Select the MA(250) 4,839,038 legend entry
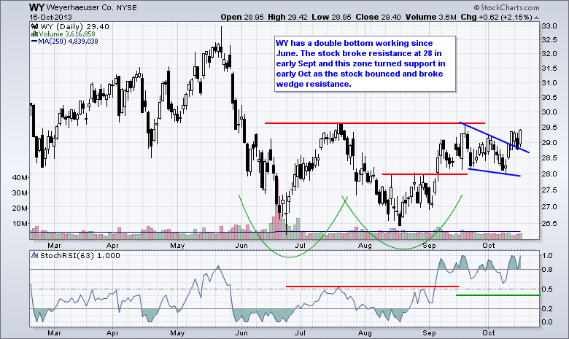 (x=68, y=42)
